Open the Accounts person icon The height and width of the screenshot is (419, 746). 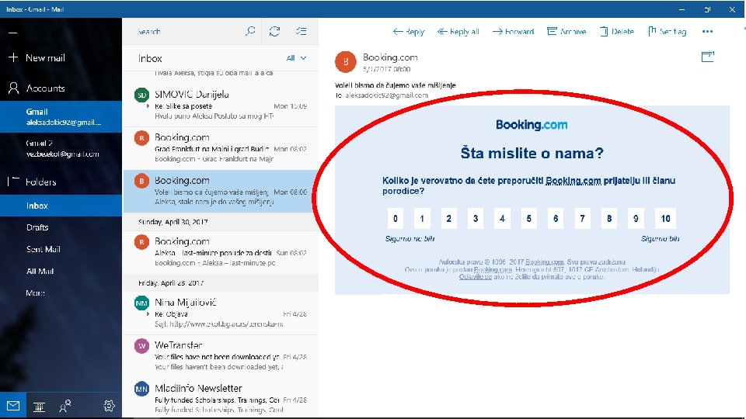[13, 88]
